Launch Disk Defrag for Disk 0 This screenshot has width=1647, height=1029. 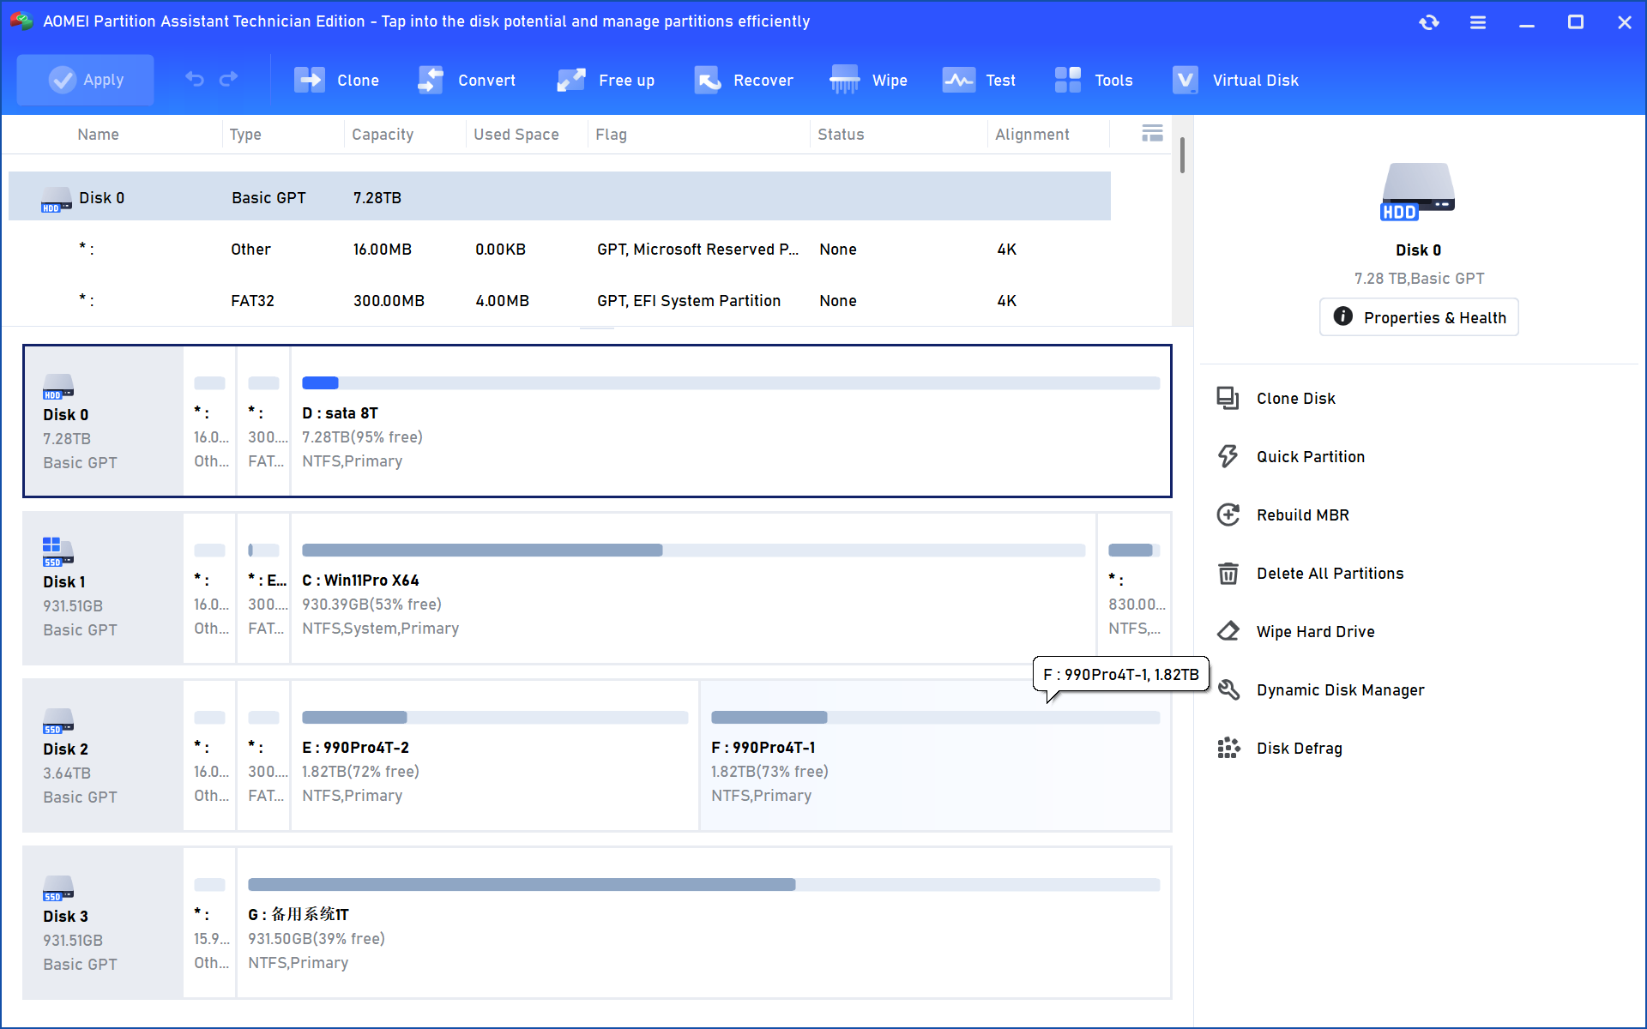tap(1300, 748)
